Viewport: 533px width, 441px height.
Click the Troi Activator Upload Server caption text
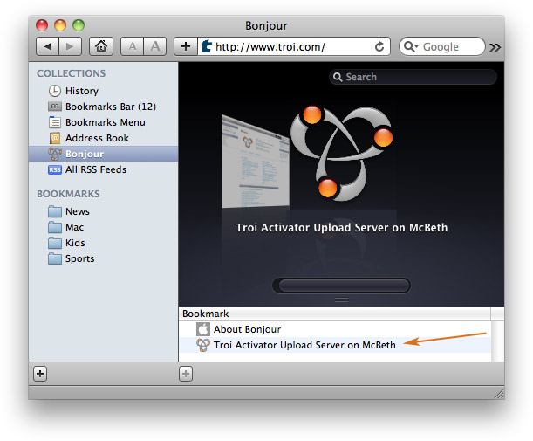click(x=341, y=227)
